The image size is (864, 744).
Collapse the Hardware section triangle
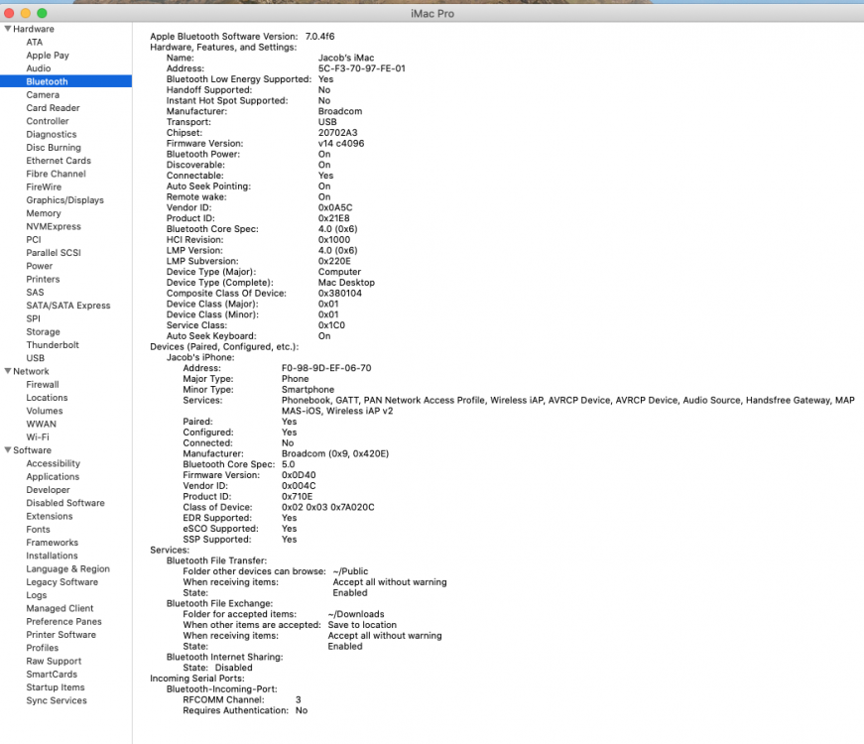click(8, 29)
